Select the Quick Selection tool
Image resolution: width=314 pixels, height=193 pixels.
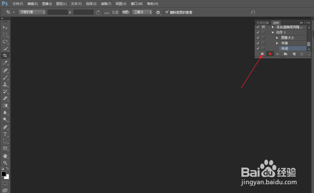[x=5, y=49]
